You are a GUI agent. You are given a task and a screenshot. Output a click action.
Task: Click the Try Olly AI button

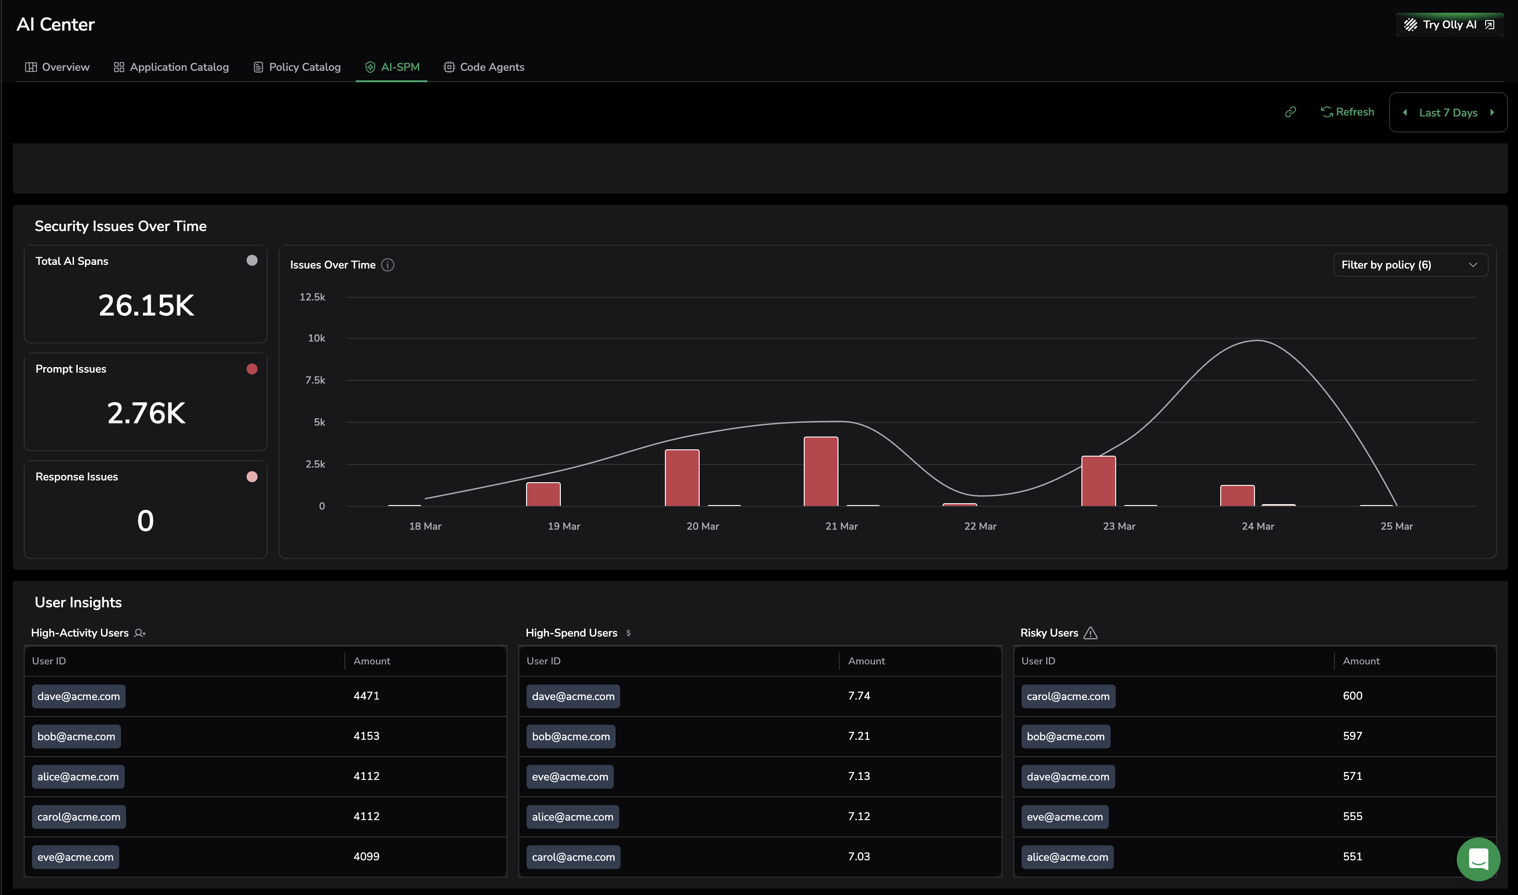(x=1449, y=25)
